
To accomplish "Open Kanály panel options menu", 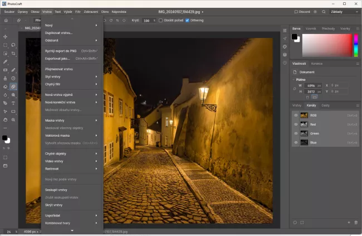I will (x=358, y=105).
